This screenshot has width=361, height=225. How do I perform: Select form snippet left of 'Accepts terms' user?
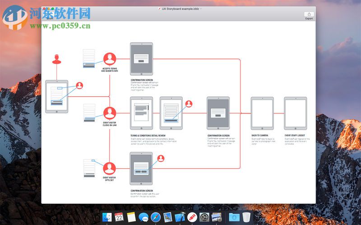[89, 59]
